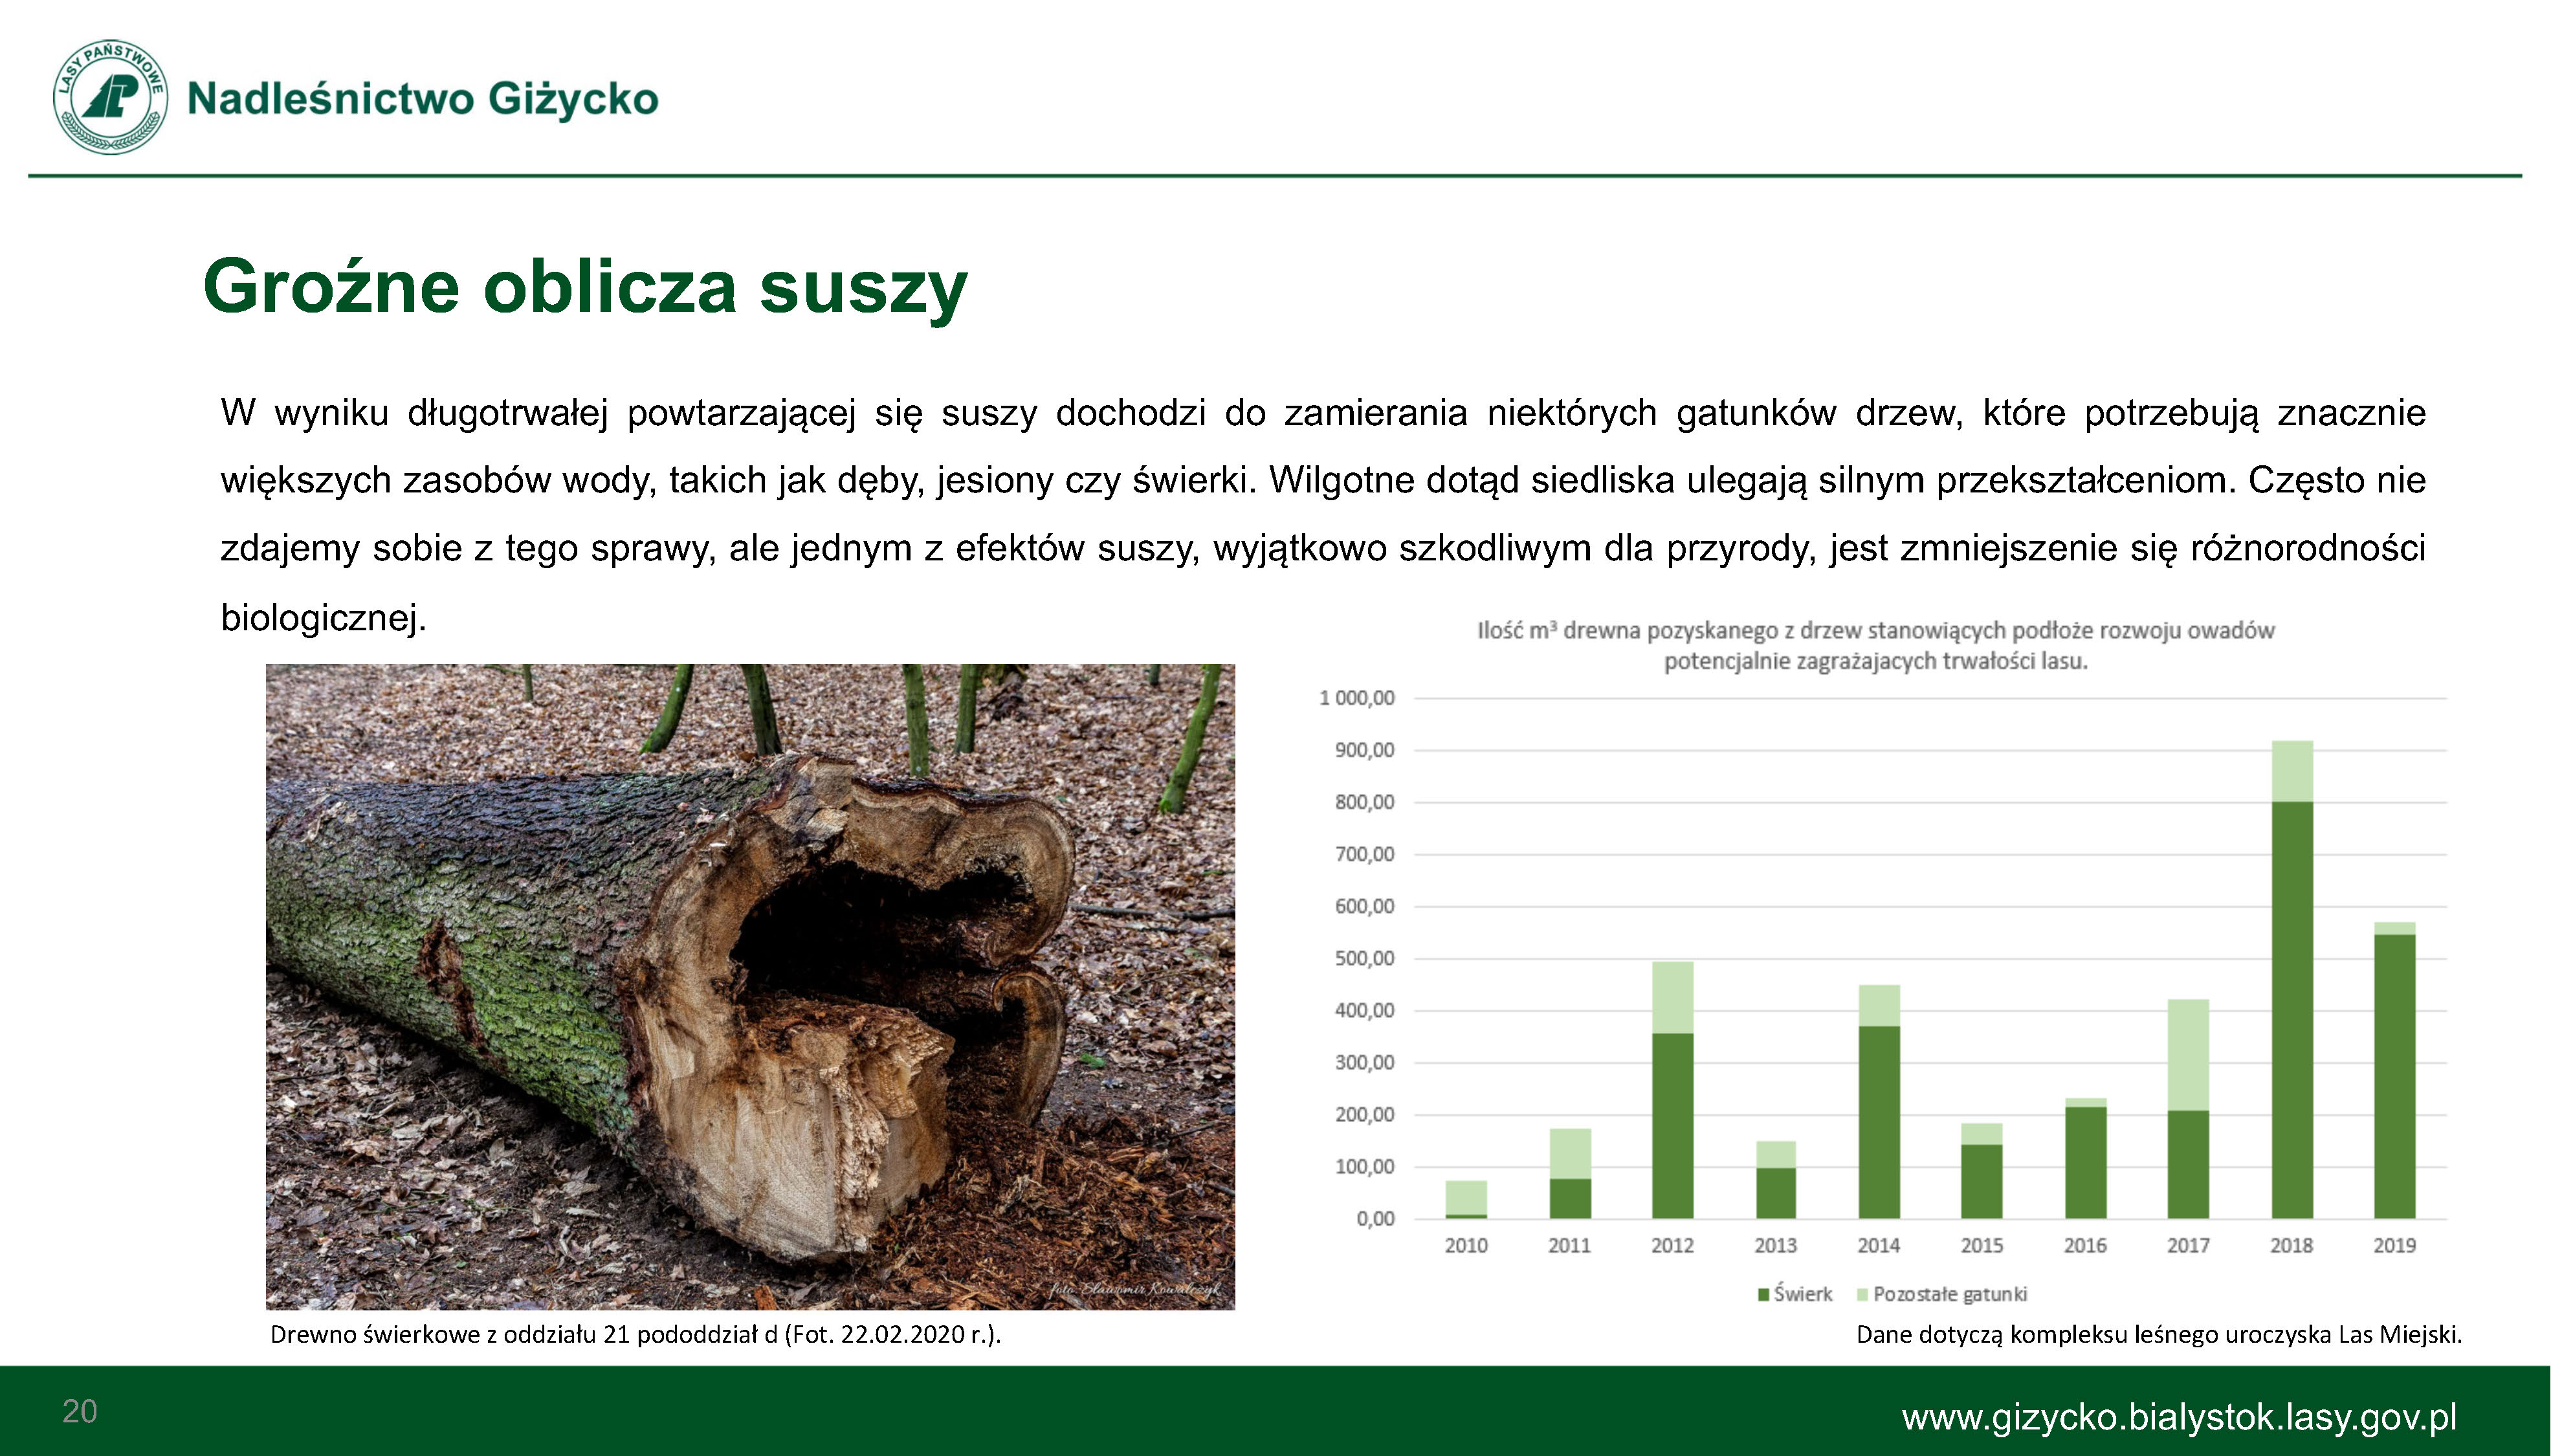Click the y-axis value 300,00
This screenshot has width=2551, height=1456.
(x=1364, y=1062)
